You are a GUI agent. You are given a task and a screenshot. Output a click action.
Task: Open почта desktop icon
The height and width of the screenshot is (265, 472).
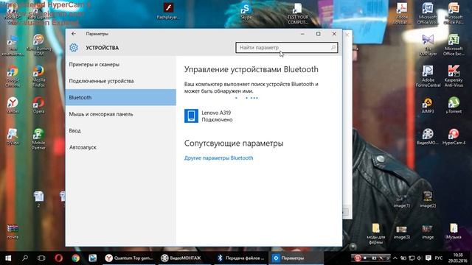(13, 231)
